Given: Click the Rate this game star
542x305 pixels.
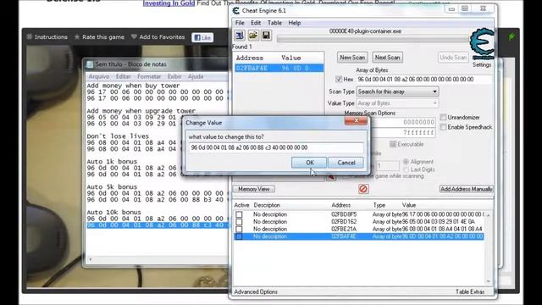Looking at the screenshot, I should (x=77, y=36).
